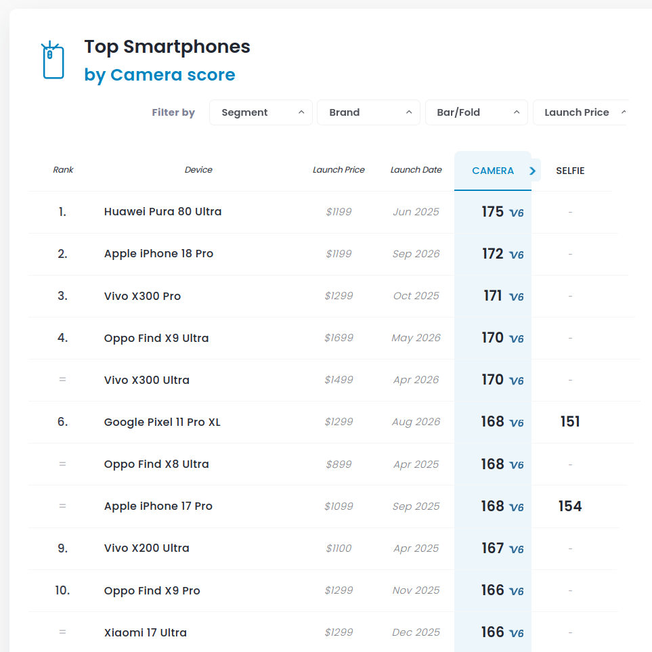This screenshot has width=652, height=652.
Task: Click the V6 badge in Oppo Find X9 Ultra row
Action: point(517,339)
